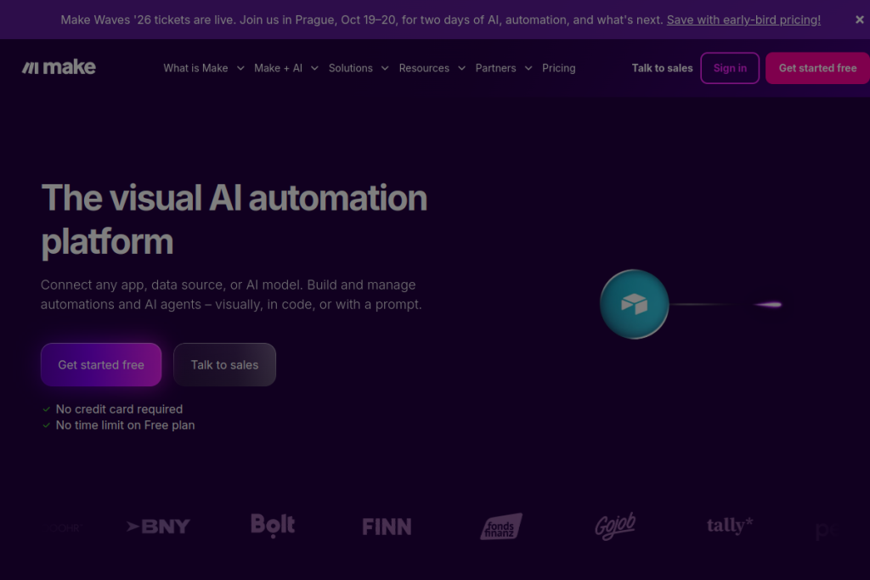Click the hero Get started free button
Viewport: 870px width, 580px height.
tap(101, 365)
